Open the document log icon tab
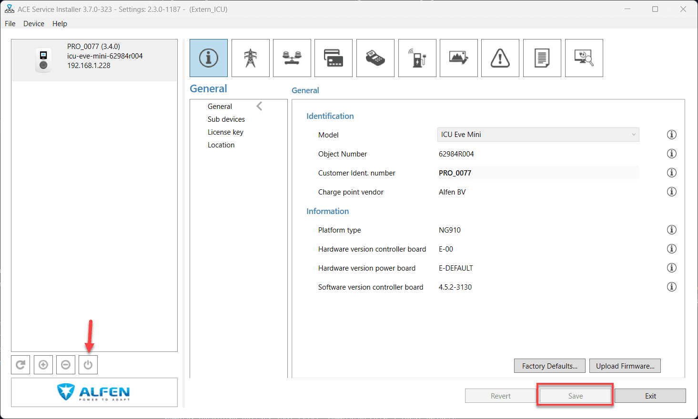Screen dimensions: 698x419 [x=542, y=58]
